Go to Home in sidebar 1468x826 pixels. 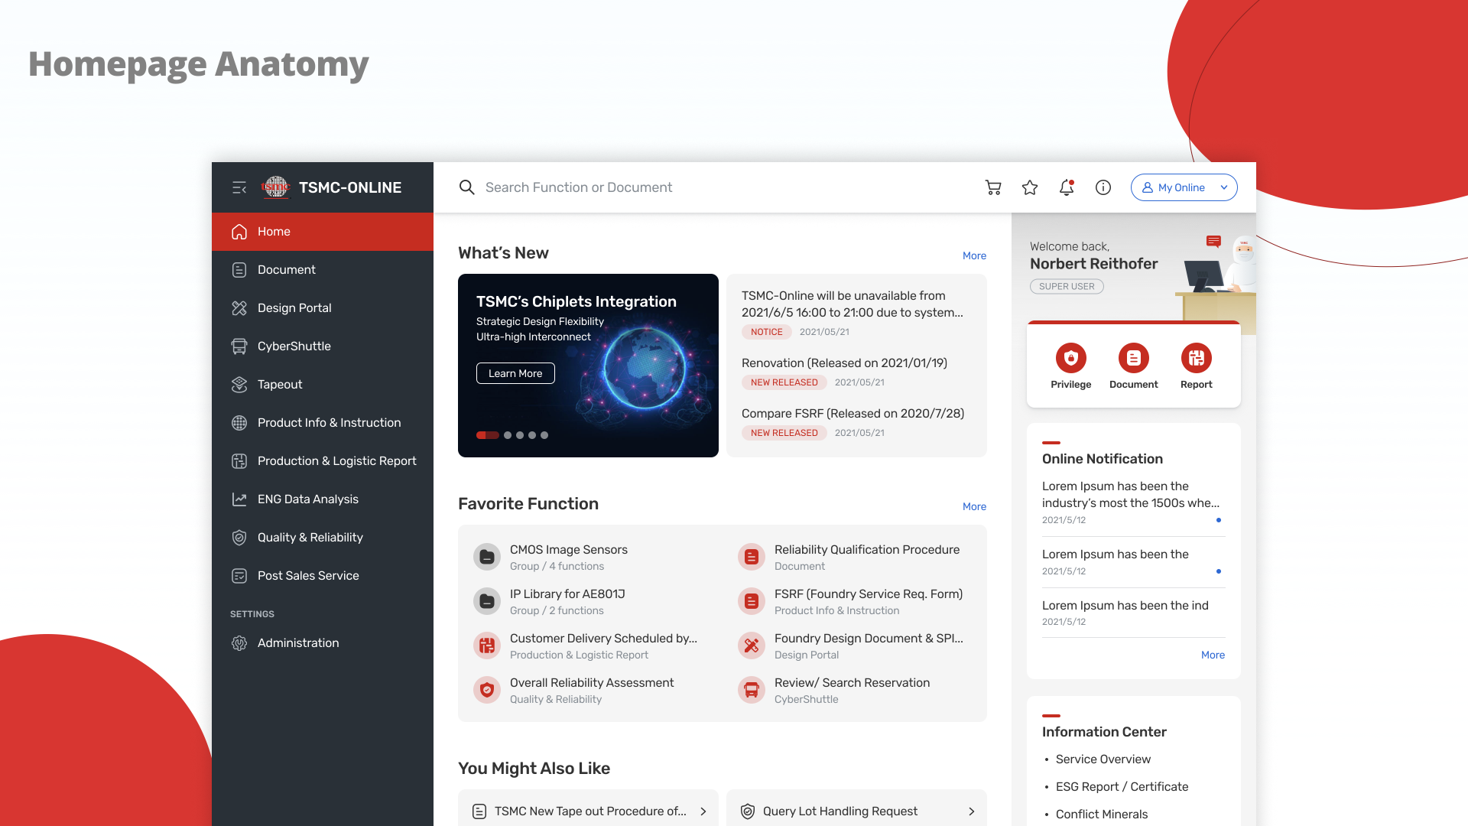pyautogui.click(x=323, y=232)
